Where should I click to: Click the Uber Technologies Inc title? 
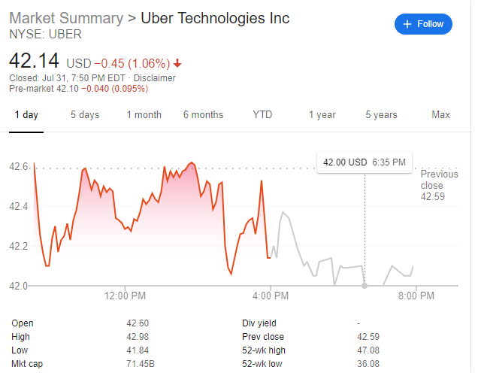215,18
